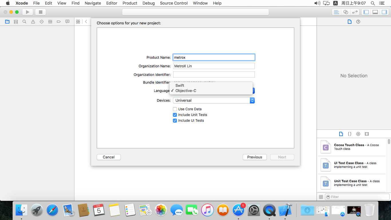Open the Issue navigator warning triangle
The image size is (391, 220).
[33, 21]
